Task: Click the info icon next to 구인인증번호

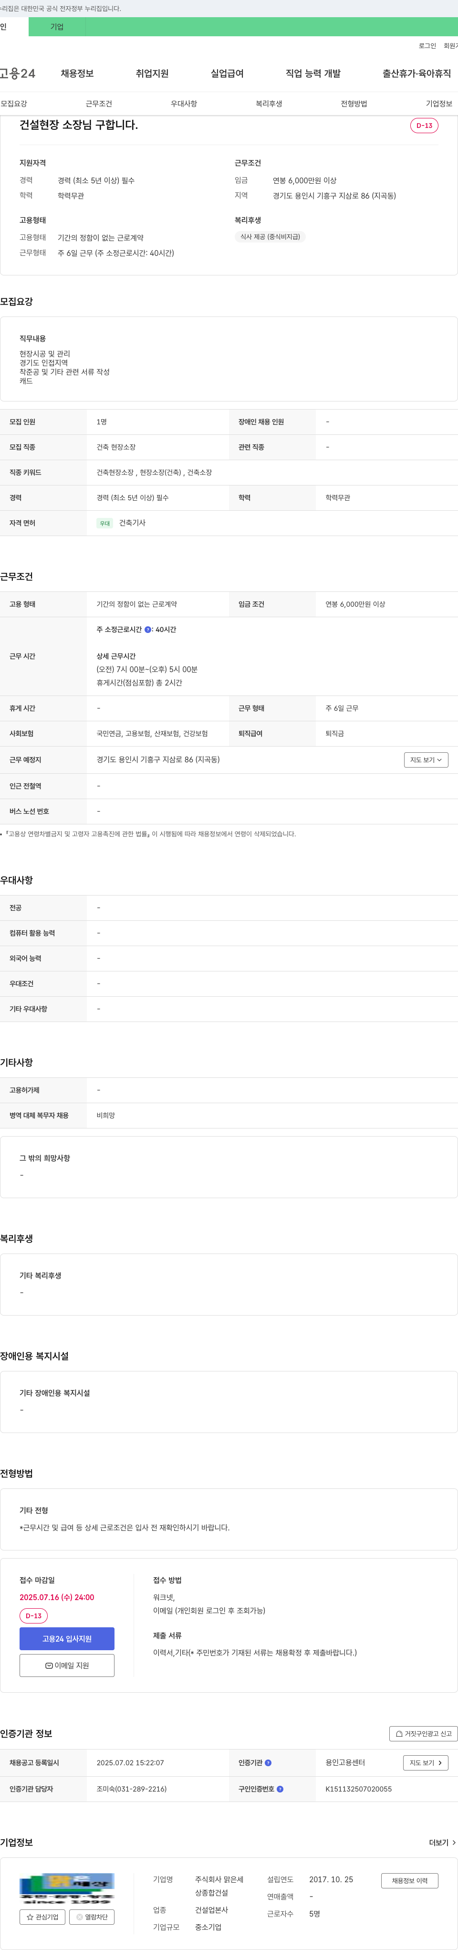Action: click(280, 1790)
